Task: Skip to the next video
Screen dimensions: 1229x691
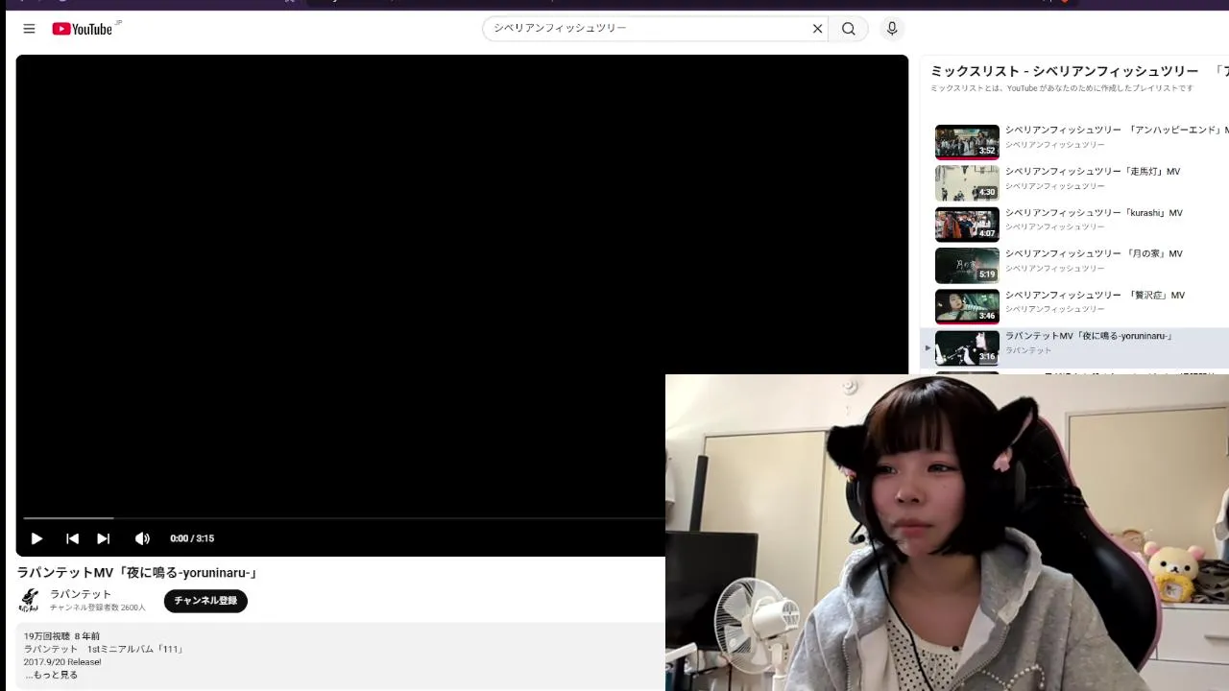Action: point(104,538)
